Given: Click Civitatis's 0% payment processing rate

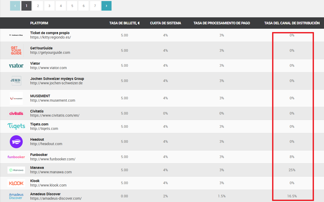Looking at the screenshot, I should coord(222,113).
